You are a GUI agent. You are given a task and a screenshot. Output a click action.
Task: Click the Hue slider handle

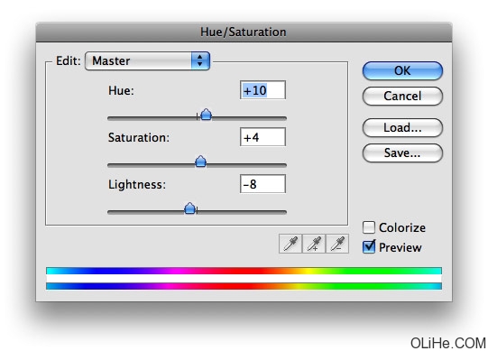206,115
